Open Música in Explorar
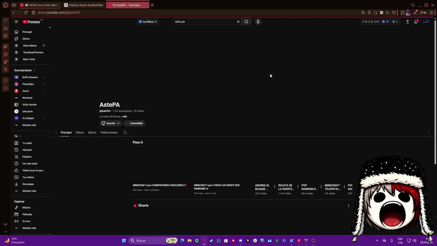 click(x=26, y=207)
